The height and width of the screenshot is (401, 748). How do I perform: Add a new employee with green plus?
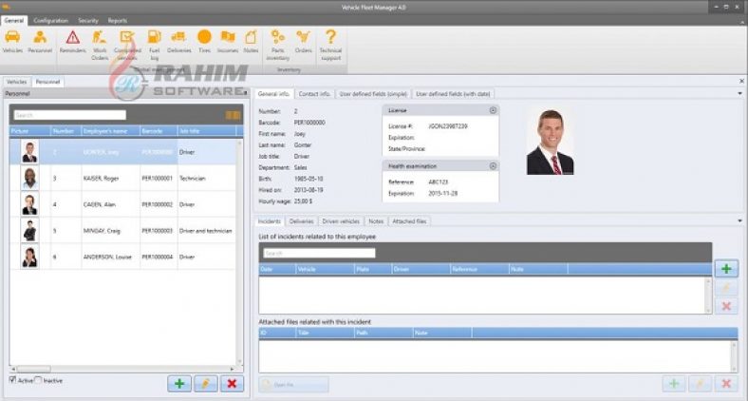[178, 383]
